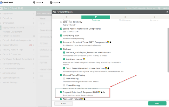Click the Linux penguin icon next to EDR
This screenshot has width=169, height=107.
pyautogui.click(x=104, y=92)
